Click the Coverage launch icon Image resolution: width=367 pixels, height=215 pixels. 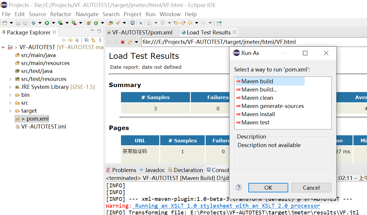tap(60, 23)
